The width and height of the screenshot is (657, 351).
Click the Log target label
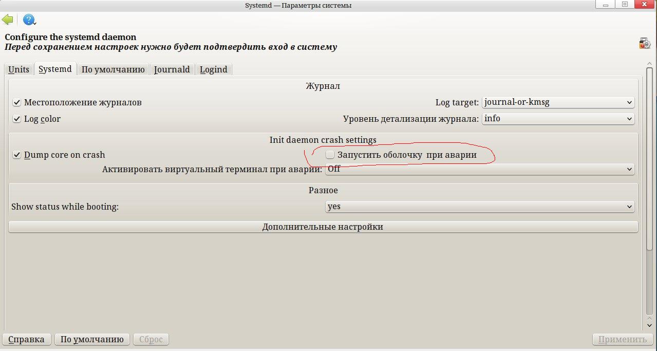point(457,102)
